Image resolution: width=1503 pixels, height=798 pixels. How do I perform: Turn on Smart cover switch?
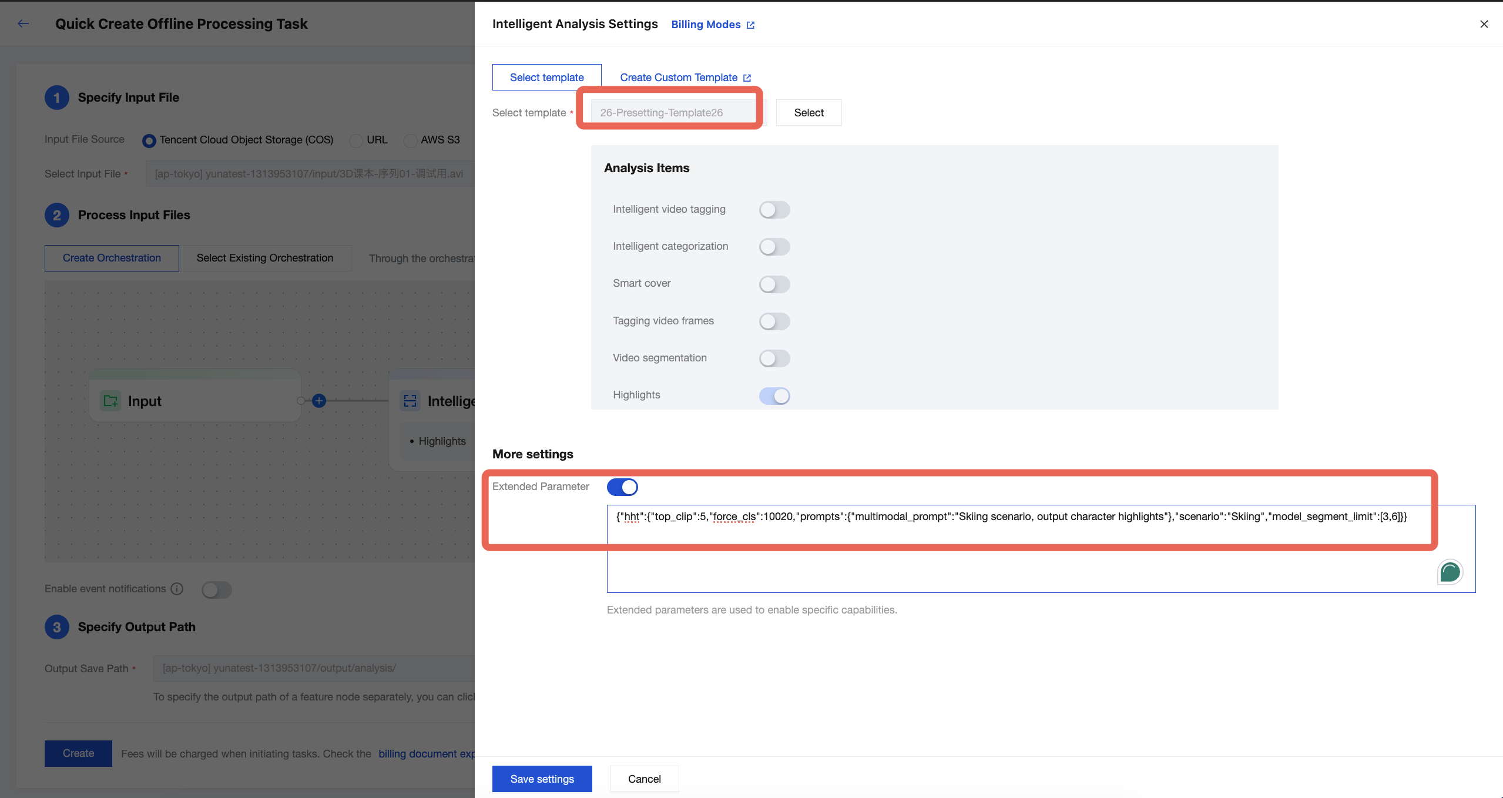pos(774,284)
